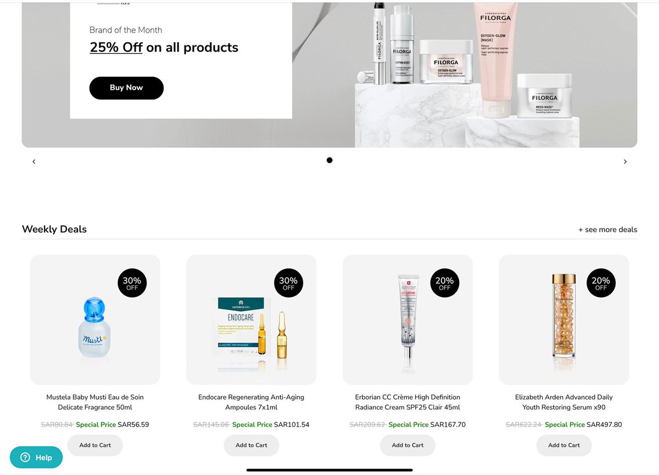Open the Help chat widget
This screenshot has height=475, width=659.
point(36,457)
